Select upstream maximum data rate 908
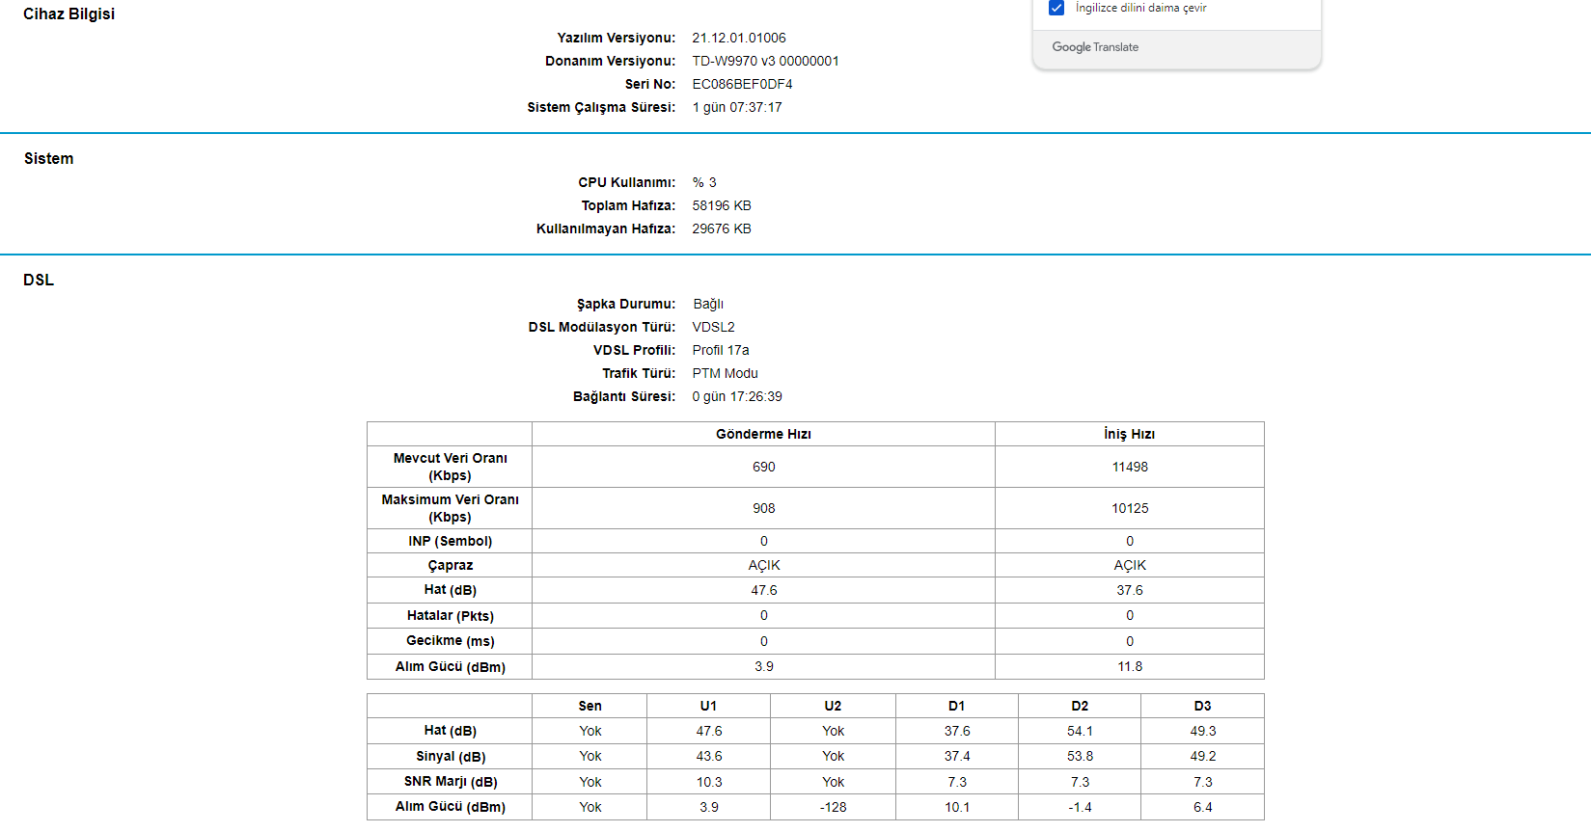 pyautogui.click(x=763, y=508)
